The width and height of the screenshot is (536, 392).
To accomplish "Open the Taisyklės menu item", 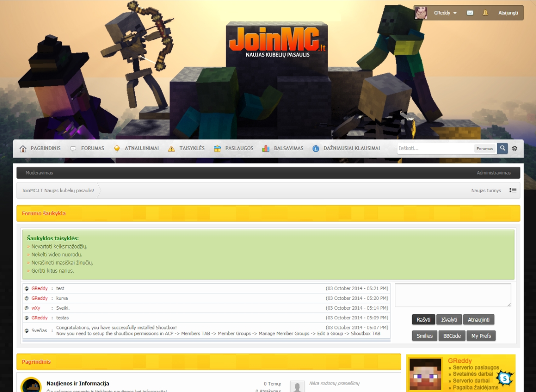I will coord(192,148).
